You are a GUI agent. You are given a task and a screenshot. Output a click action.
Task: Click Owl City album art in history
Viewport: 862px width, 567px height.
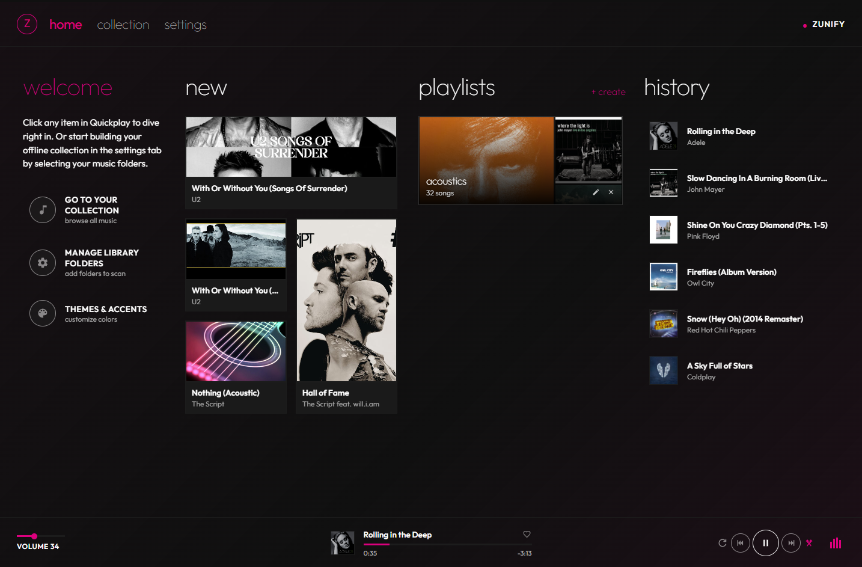pyautogui.click(x=664, y=277)
